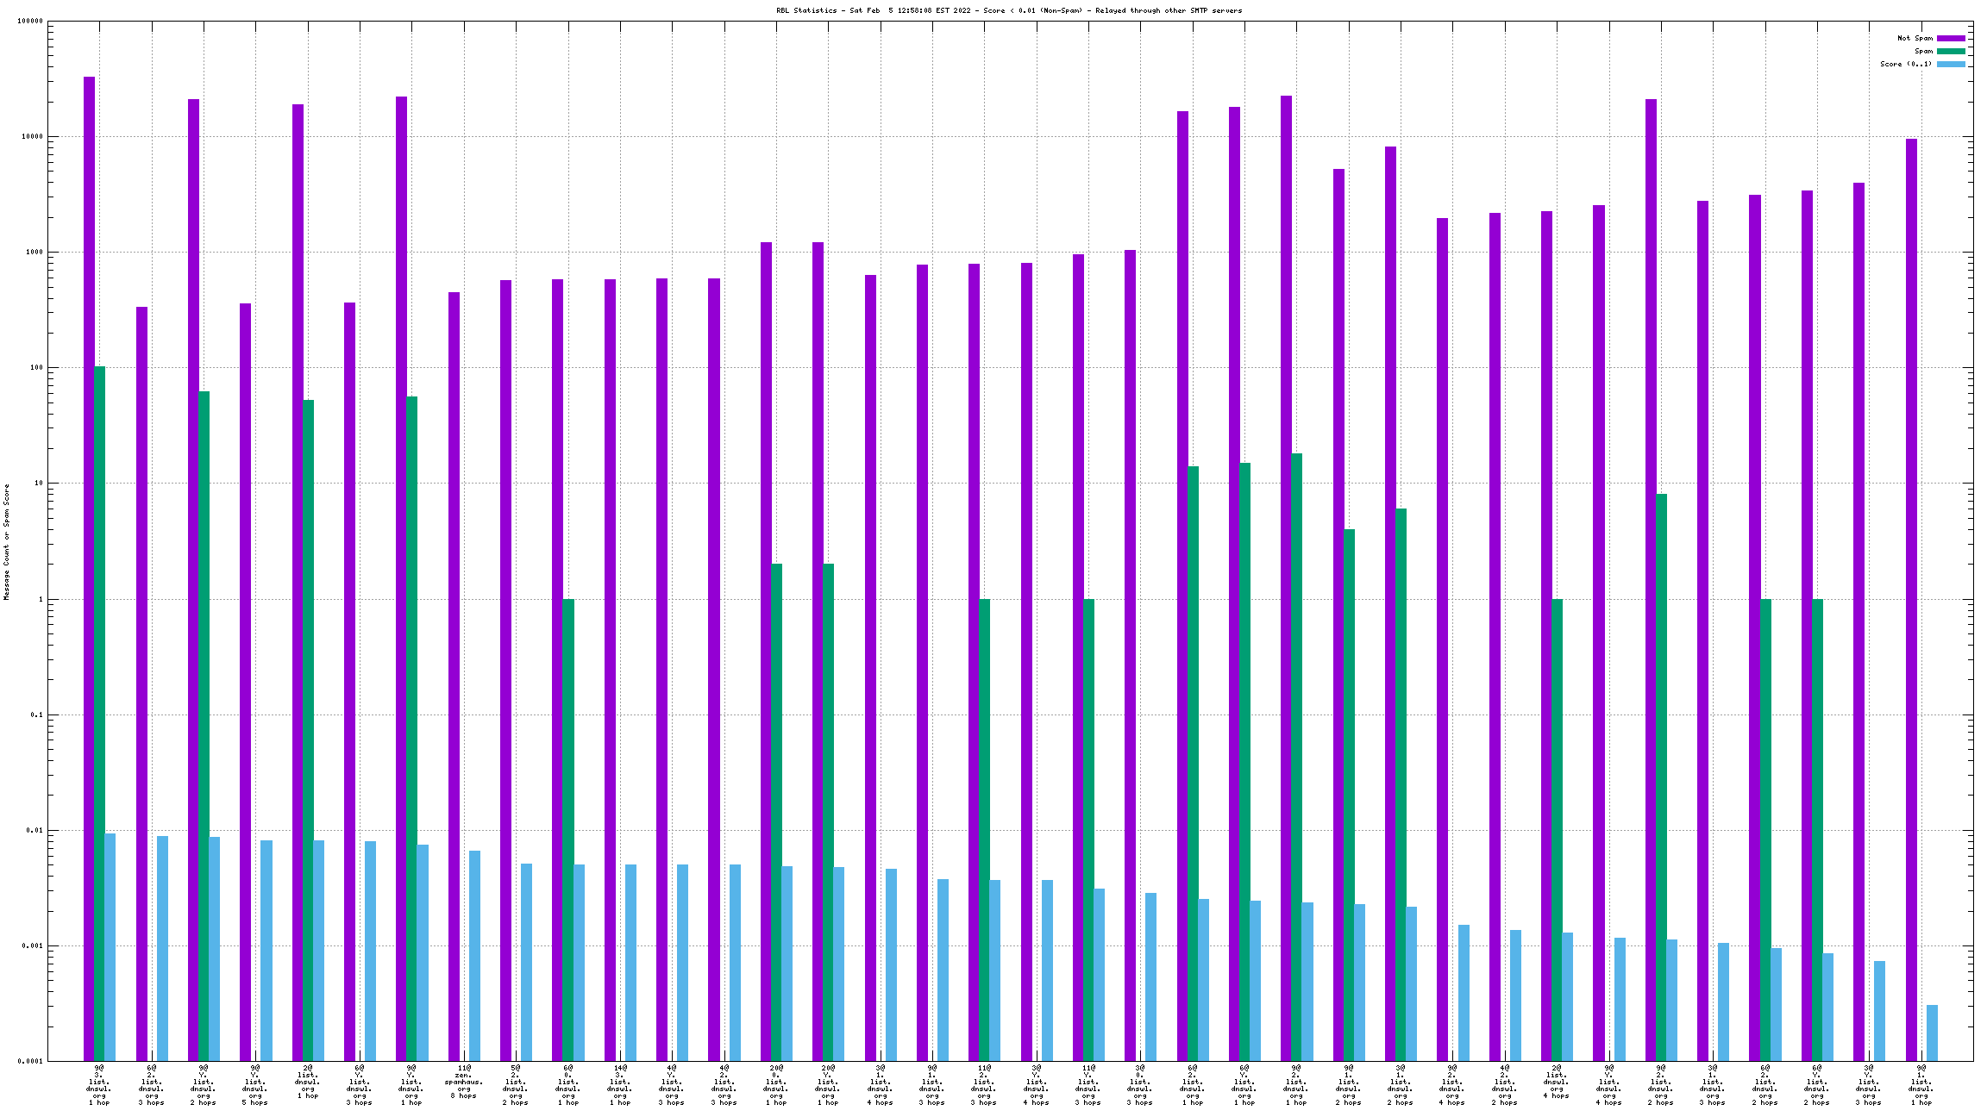Image resolution: width=1987 pixels, height=1117 pixels.
Task: Click the Y.list.dnswl.org 5 hops axis label
Action: [255, 1085]
